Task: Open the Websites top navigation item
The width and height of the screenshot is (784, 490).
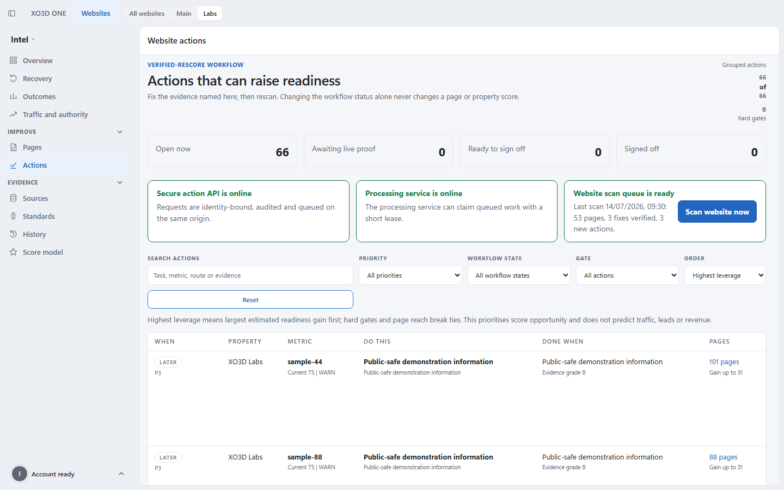Action: point(96,13)
